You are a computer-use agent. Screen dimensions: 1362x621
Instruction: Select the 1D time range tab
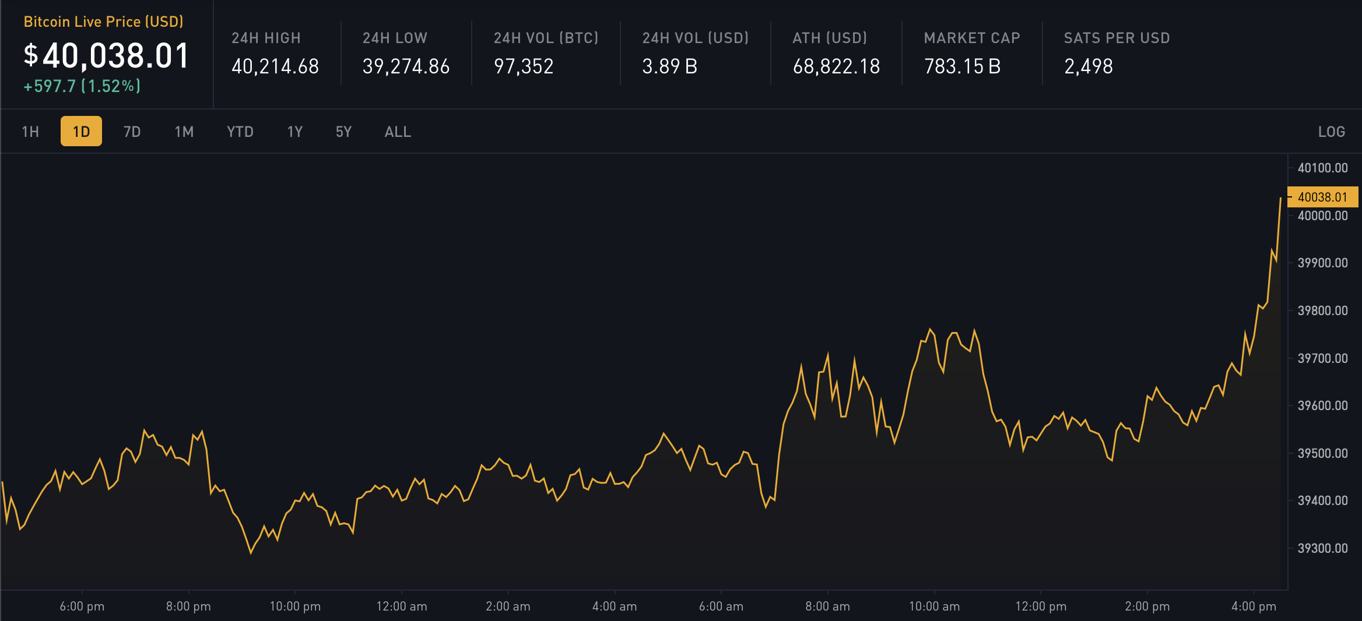(x=81, y=132)
